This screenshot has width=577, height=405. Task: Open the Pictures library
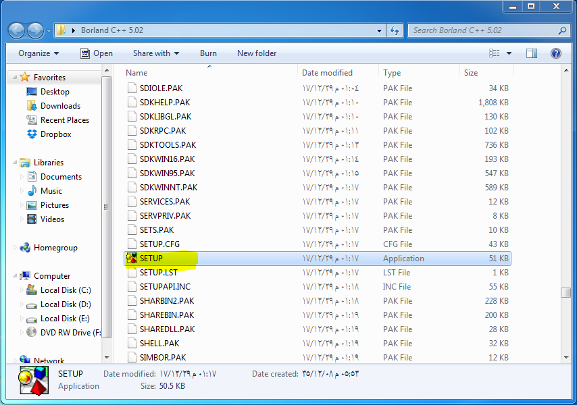tap(55, 205)
